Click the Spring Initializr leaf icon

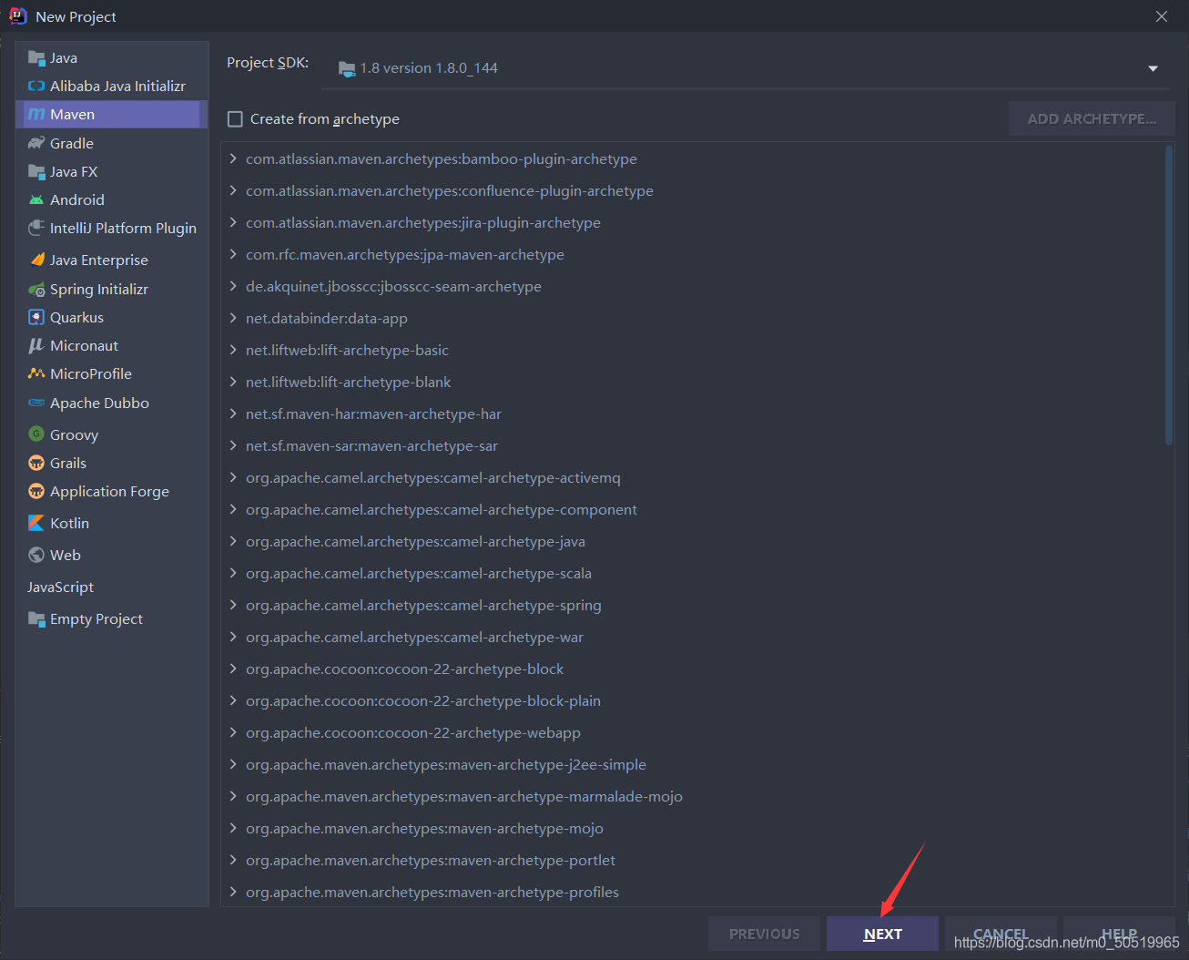(36, 290)
